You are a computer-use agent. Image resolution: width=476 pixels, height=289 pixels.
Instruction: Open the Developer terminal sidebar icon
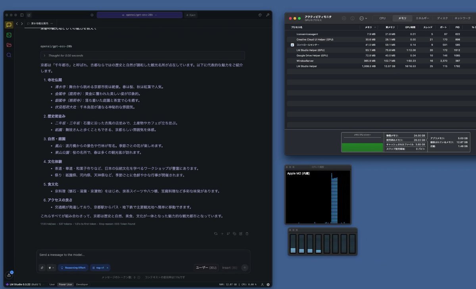tap(9, 35)
